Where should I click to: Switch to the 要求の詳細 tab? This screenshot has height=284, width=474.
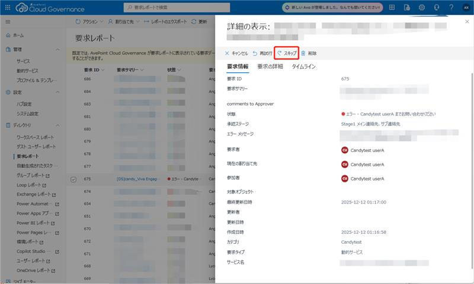270,67
